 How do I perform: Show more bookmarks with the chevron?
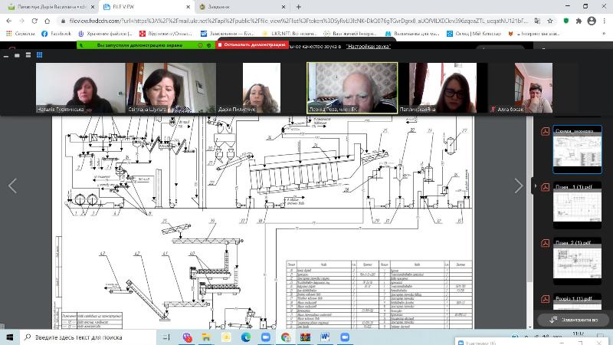pos(605,34)
